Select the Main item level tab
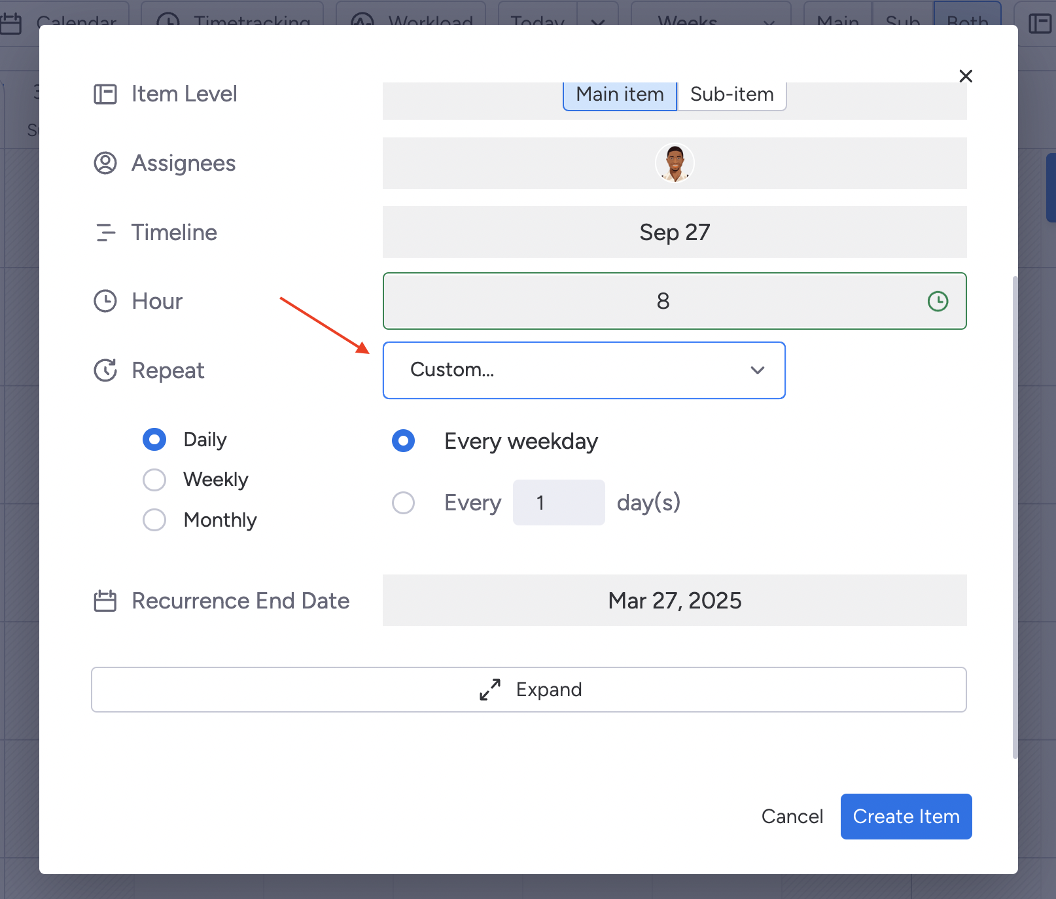This screenshot has width=1056, height=899. [620, 95]
